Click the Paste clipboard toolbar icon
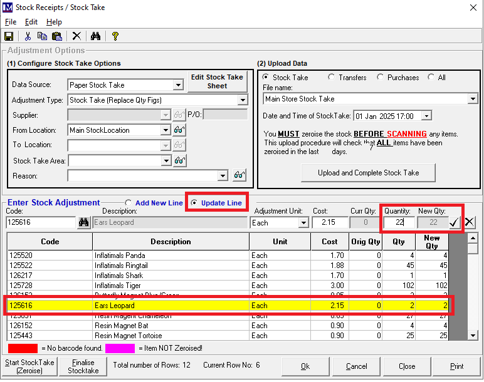 [57, 36]
